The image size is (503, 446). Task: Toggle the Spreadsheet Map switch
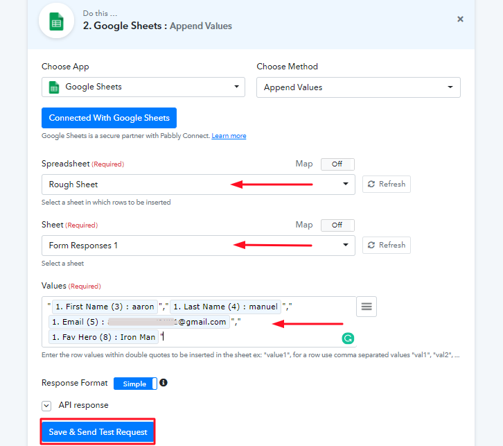point(337,164)
